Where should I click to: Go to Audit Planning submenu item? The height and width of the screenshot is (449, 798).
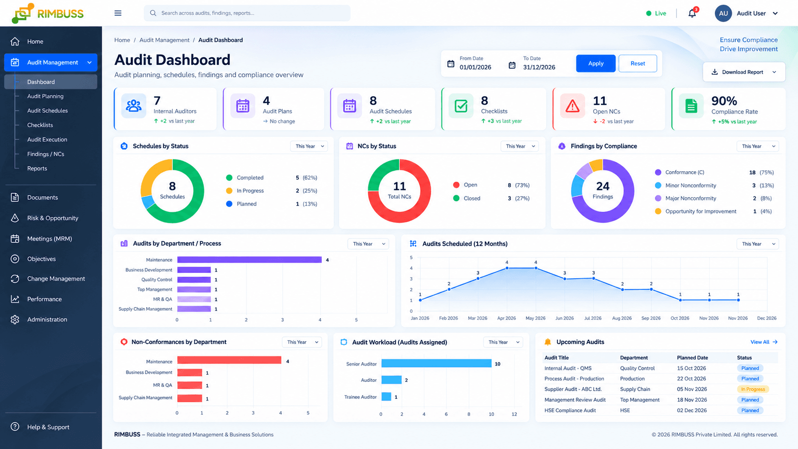45,96
